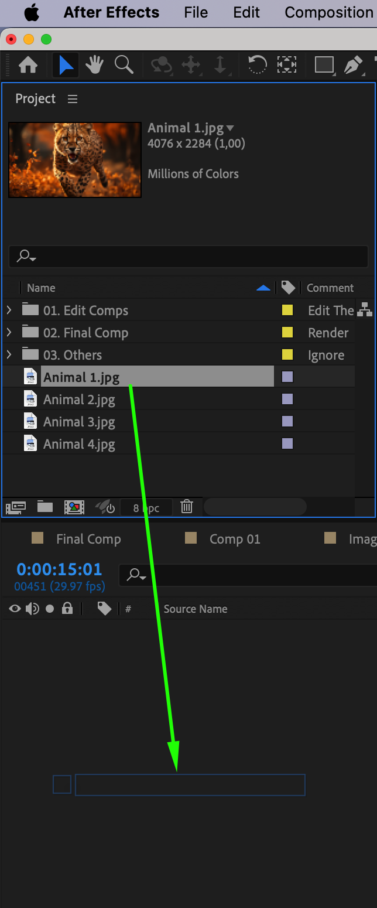The image size is (377, 908).
Task: Open the Project panel hamburger menu
Action: click(x=73, y=99)
